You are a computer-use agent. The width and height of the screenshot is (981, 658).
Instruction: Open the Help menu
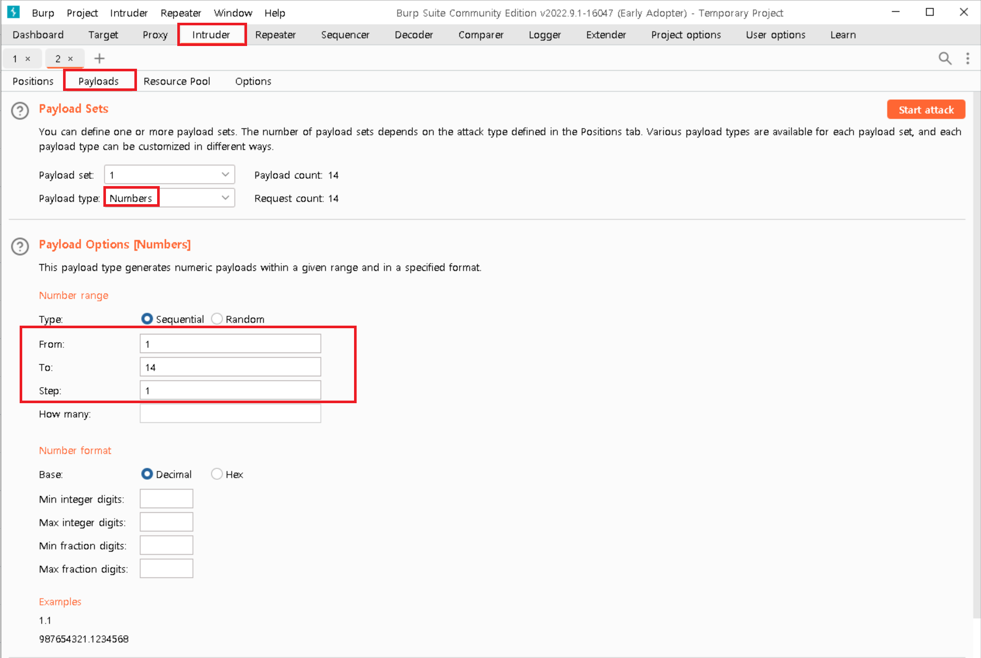(274, 13)
